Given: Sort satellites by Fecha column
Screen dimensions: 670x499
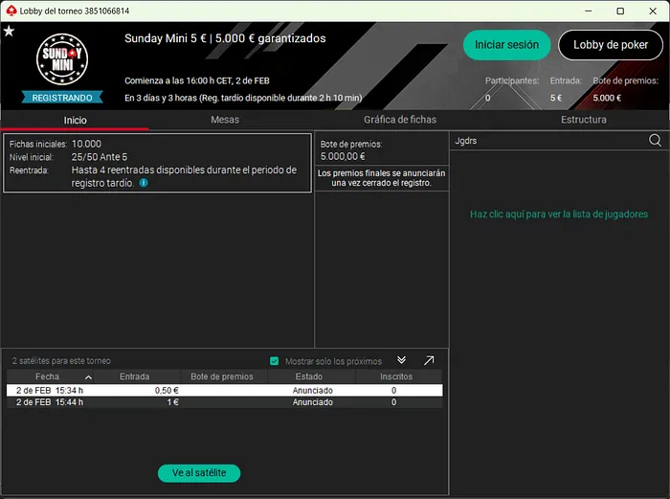Looking at the screenshot, I should point(48,376).
